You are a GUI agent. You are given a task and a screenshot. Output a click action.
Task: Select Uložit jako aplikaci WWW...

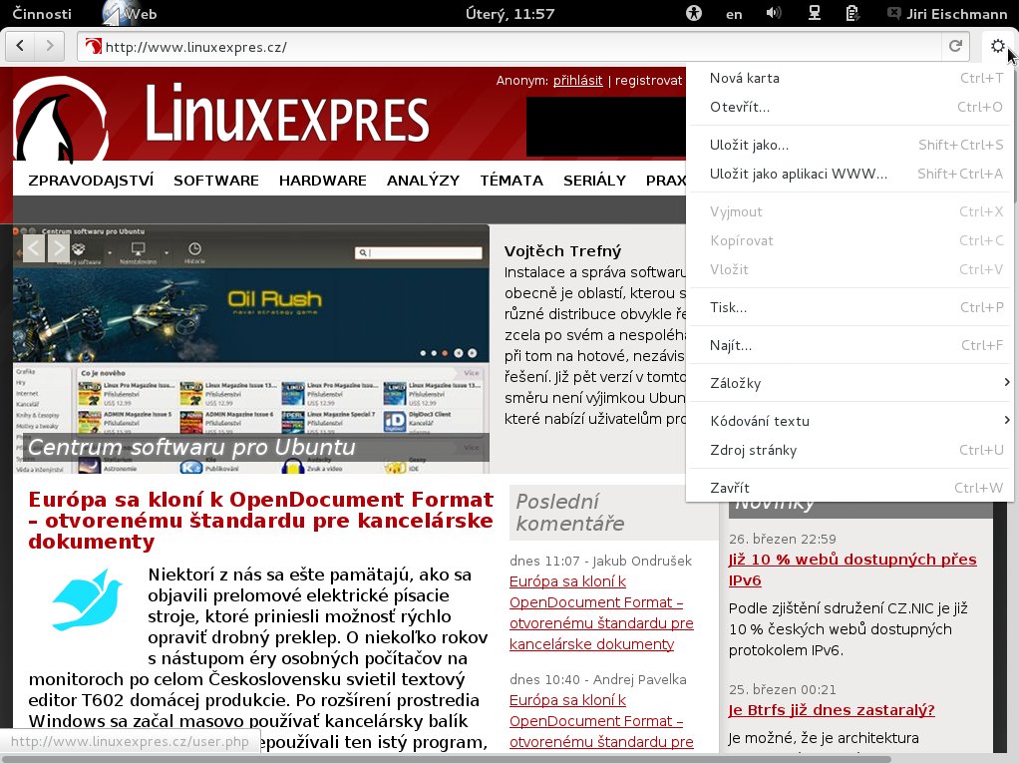[850, 174]
